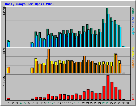Select day label "7" on the axis
Image resolution: width=136 pixels, height=106 pixels.
[33, 103]
